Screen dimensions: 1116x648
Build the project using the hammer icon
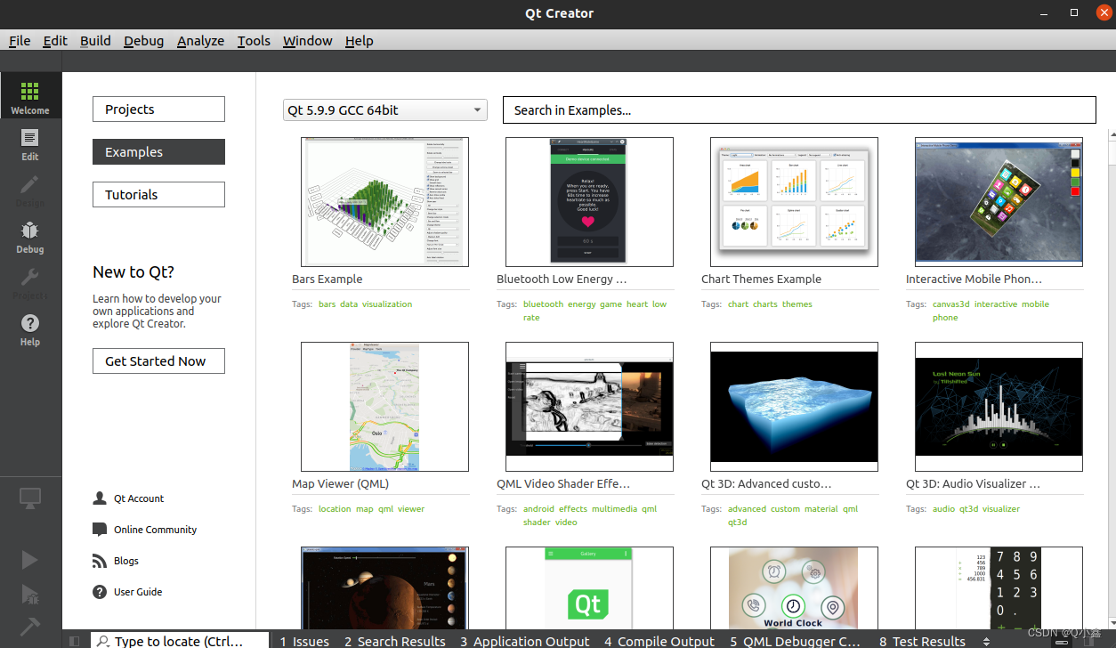tap(29, 627)
